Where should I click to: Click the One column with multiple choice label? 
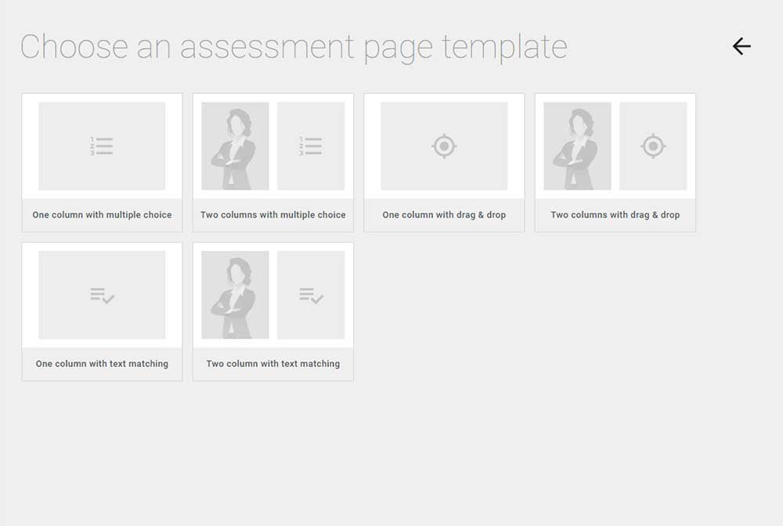click(x=102, y=214)
